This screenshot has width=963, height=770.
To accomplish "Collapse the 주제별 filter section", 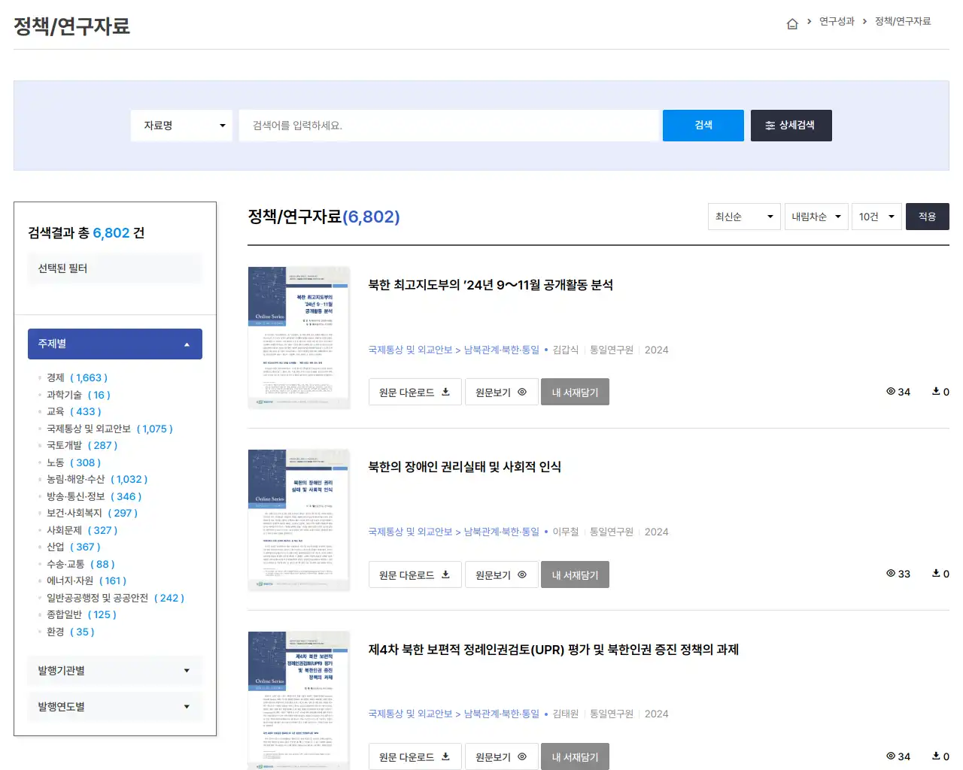I will point(114,344).
